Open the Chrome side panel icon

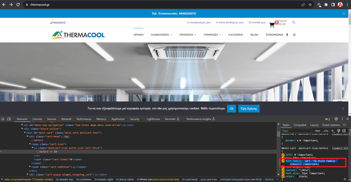point(333,5)
